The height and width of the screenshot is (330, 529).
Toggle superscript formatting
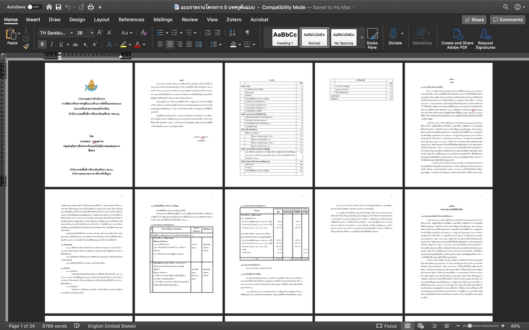click(x=95, y=44)
